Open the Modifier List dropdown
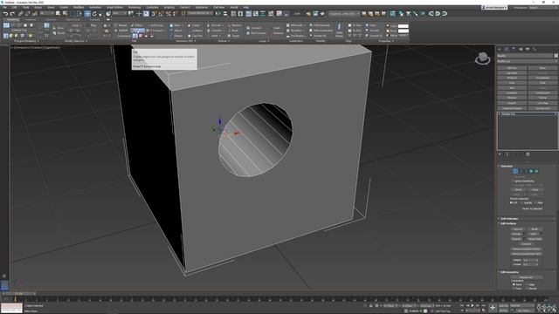559x314 pixels. 527,61
